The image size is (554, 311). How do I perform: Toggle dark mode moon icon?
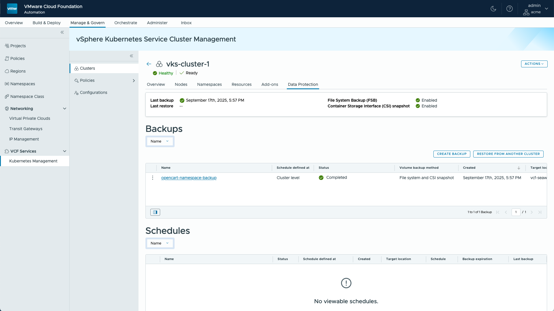pyautogui.click(x=493, y=9)
